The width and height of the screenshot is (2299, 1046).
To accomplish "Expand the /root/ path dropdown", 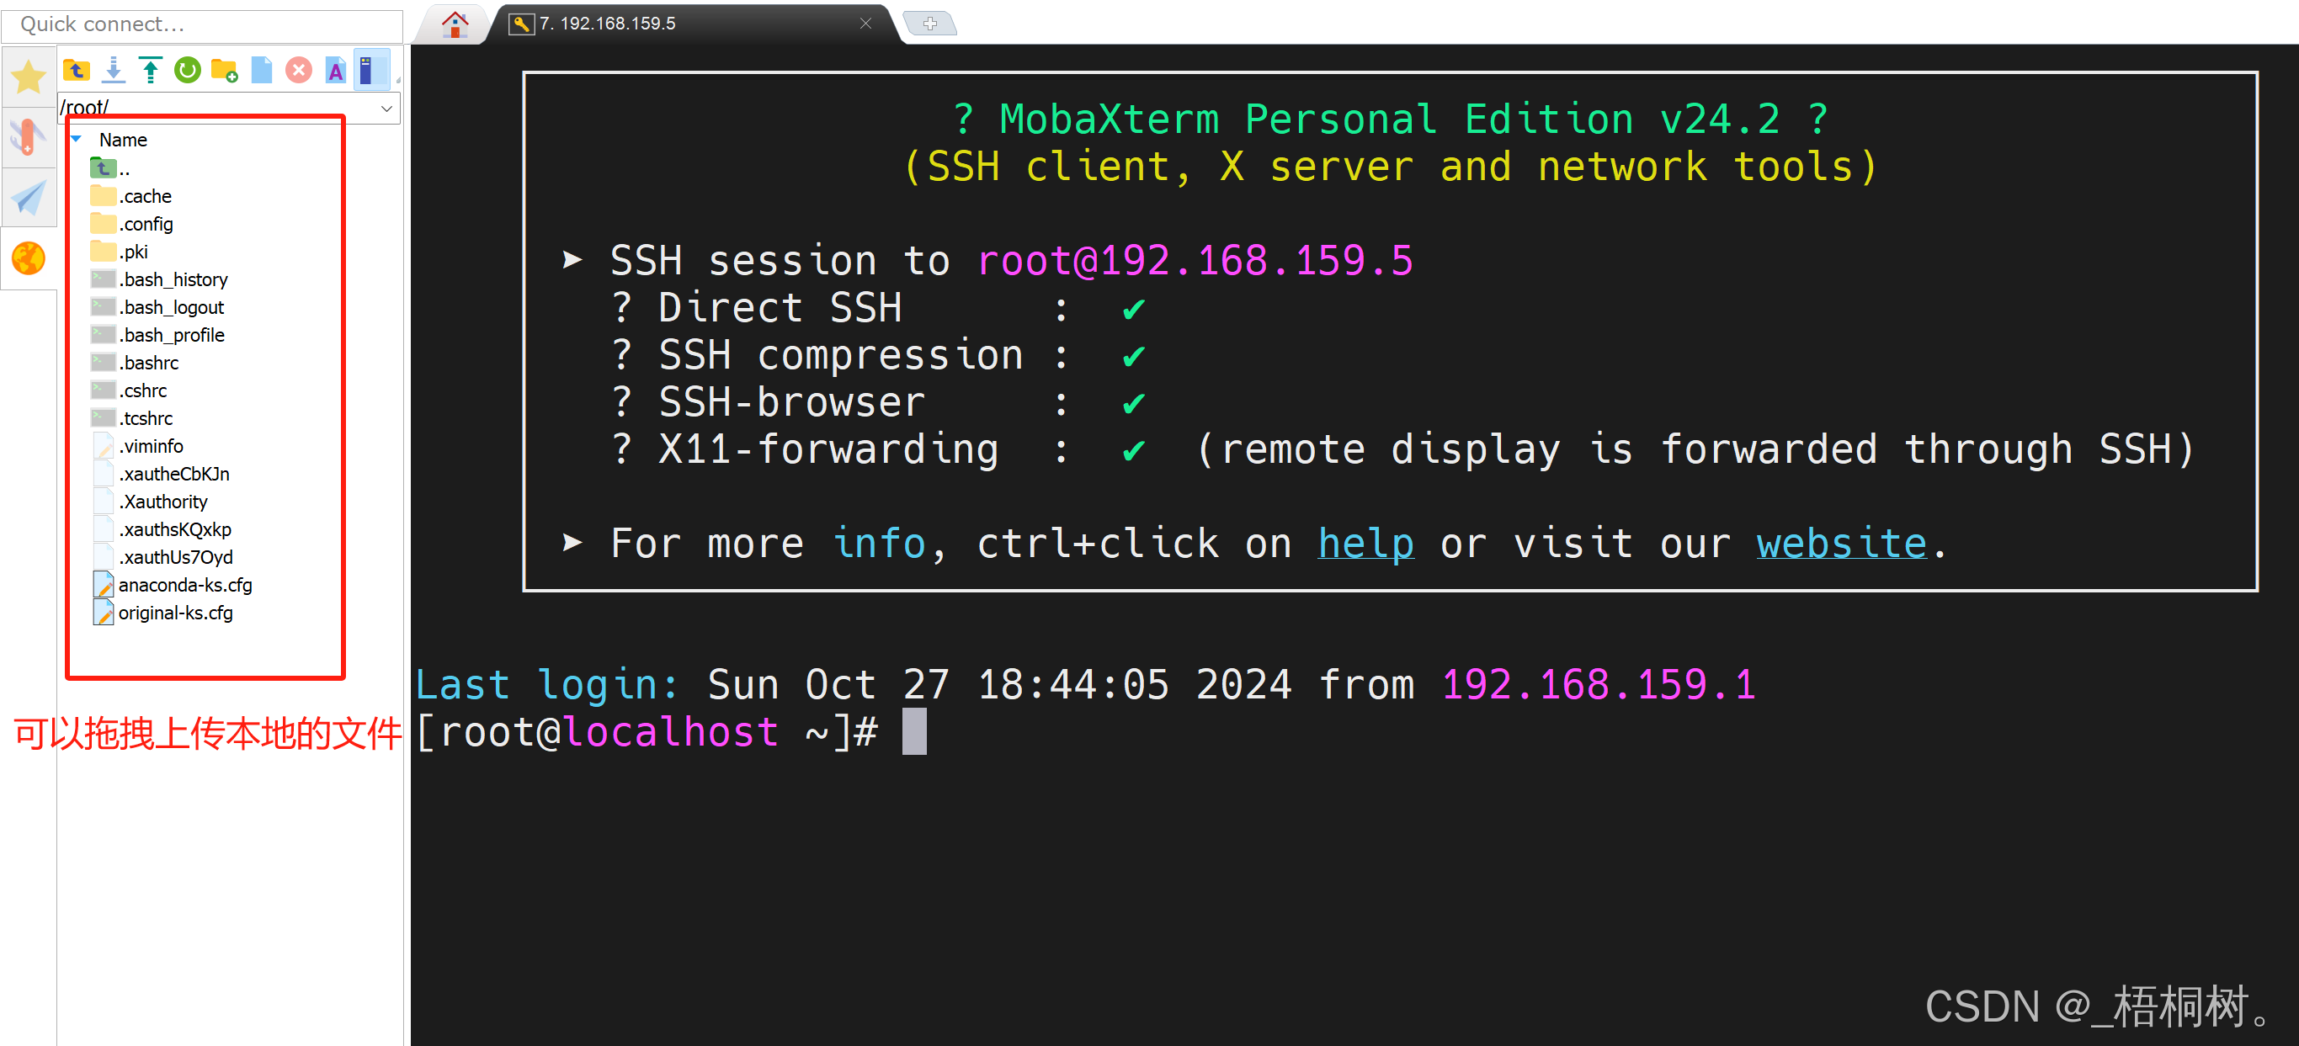I will (386, 109).
